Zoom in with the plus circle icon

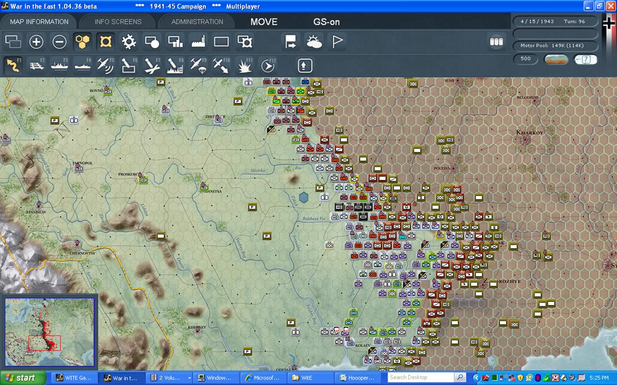tap(36, 42)
